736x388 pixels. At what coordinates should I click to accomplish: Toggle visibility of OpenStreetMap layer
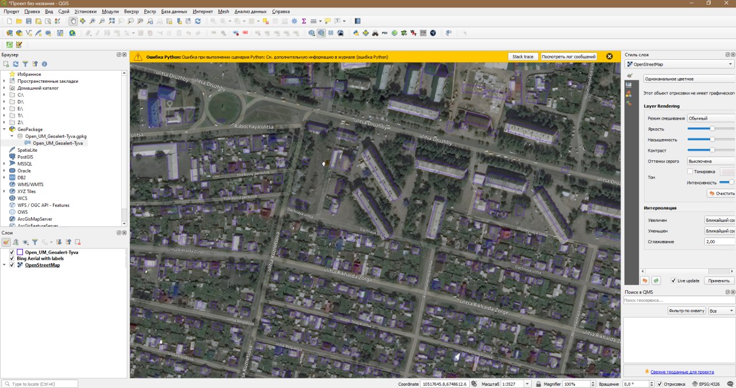[12, 265]
